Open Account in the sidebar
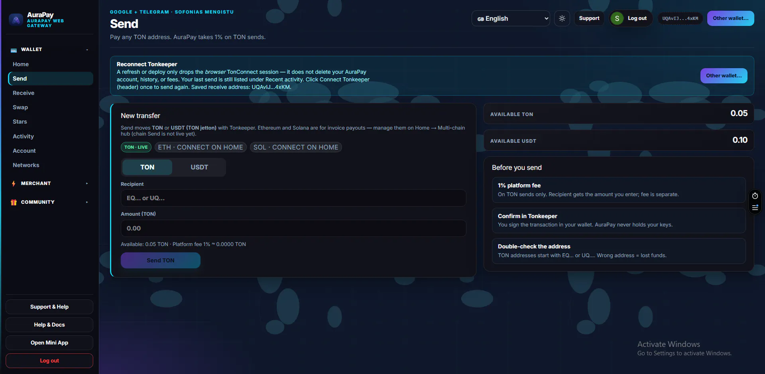Viewport: 765px width, 374px height. (51, 151)
